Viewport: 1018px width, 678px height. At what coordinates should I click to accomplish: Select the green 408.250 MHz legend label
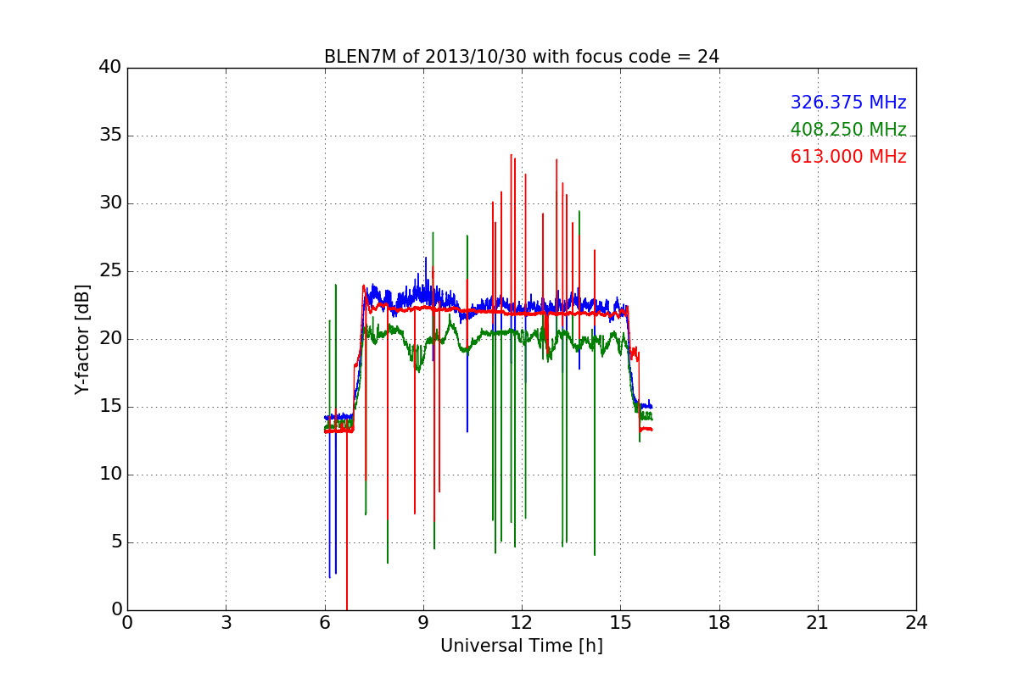point(848,130)
